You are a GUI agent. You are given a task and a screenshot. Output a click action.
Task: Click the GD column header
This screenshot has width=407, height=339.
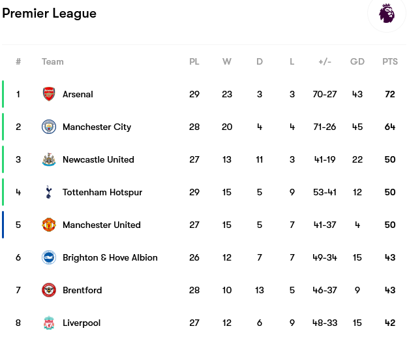click(x=357, y=61)
